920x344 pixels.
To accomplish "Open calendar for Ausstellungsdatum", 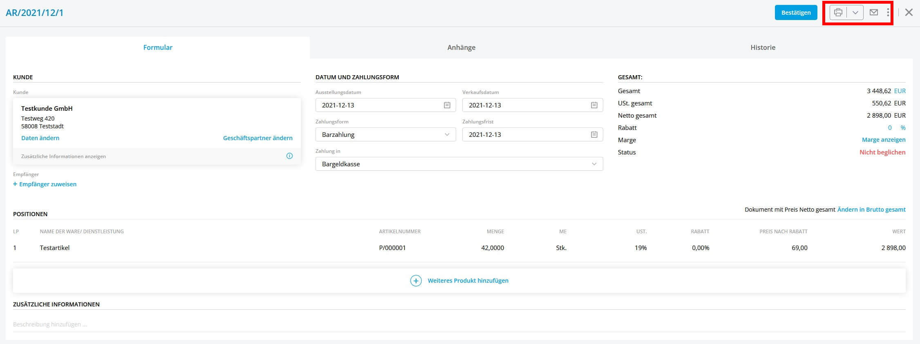I will pyautogui.click(x=447, y=105).
